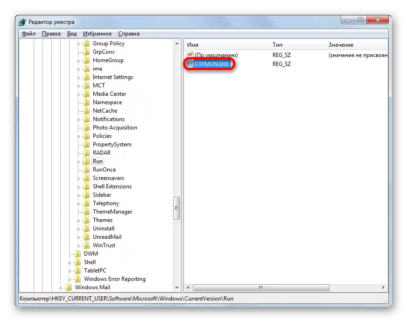407x322 pixels.
Task: Select the UnreadMail key label
Action: (x=107, y=237)
